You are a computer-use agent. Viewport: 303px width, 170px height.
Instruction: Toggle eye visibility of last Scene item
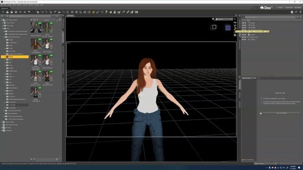243,40
